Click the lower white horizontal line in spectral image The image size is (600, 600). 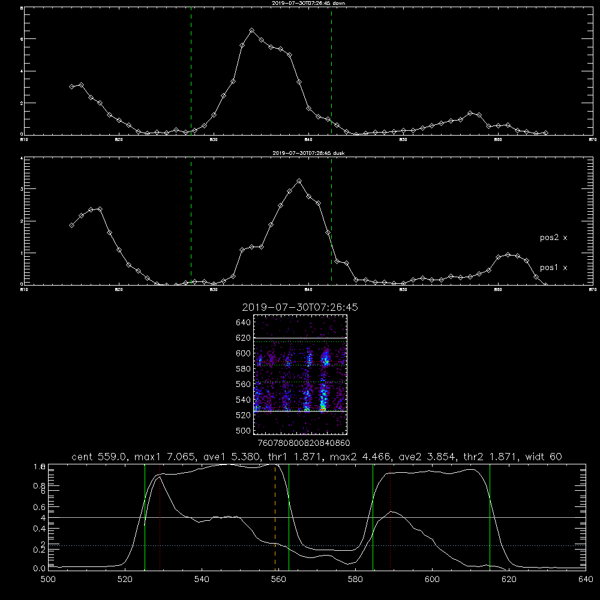[301, 411]
